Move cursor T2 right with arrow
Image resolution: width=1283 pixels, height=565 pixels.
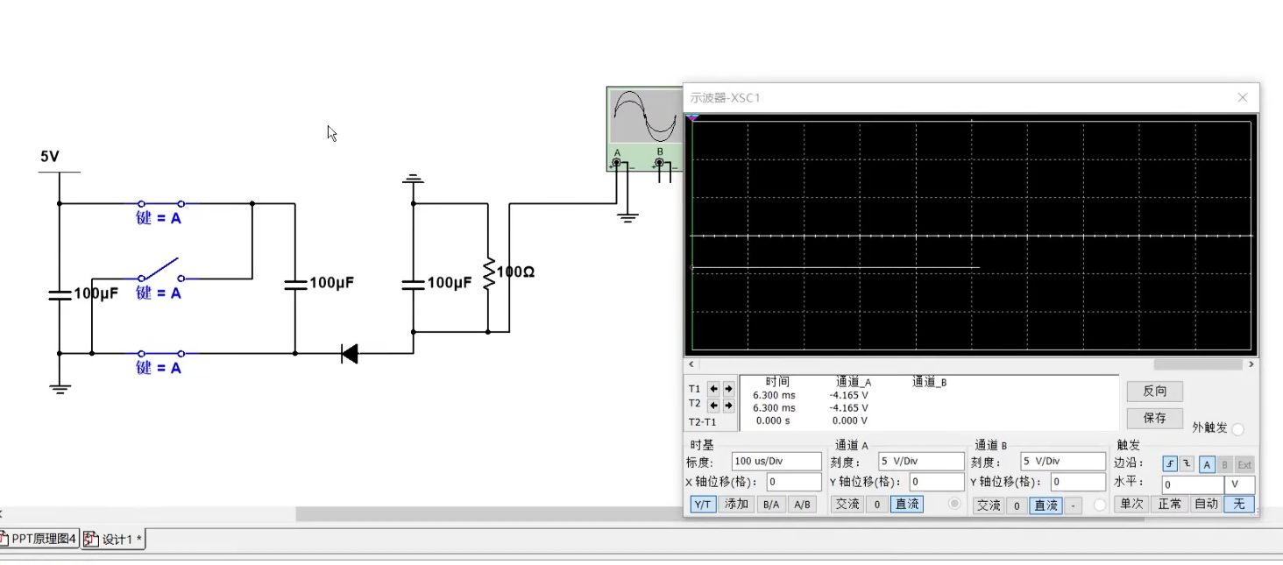pyautogui.click(x=728, y=406)
